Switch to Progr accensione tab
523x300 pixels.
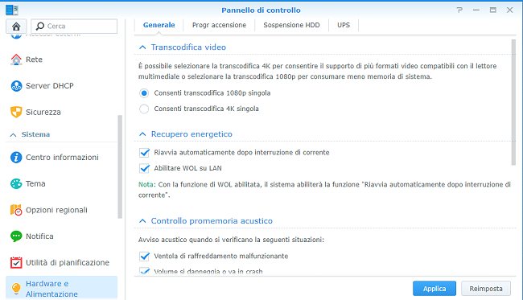pyautogui.click(x=219, y=25)
